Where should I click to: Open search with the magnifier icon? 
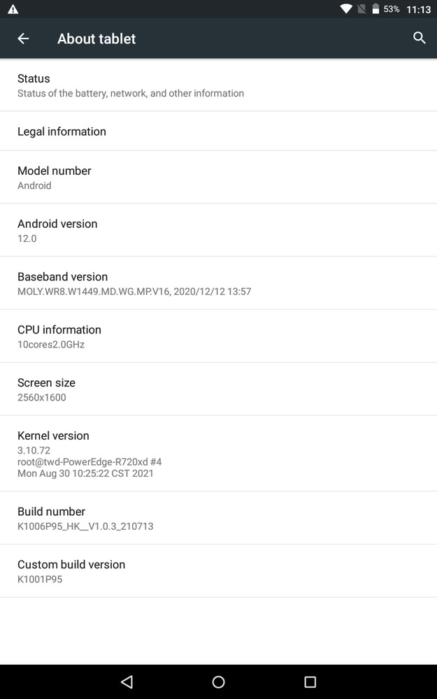(419, 38)
